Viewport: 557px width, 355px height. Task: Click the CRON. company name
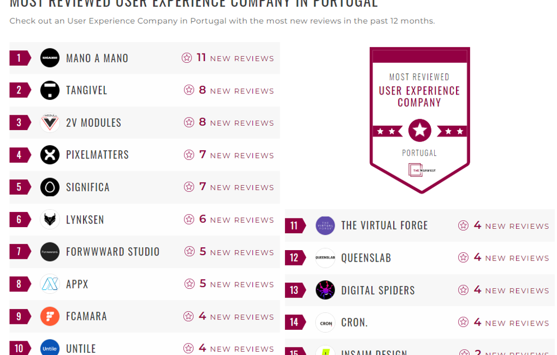(354, 322)
